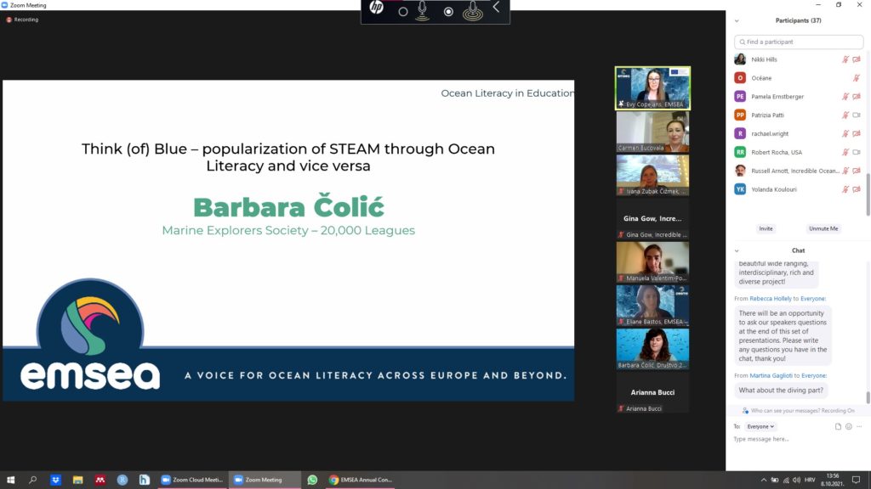Click the participants list scrollbar

[x=868, y=194]
